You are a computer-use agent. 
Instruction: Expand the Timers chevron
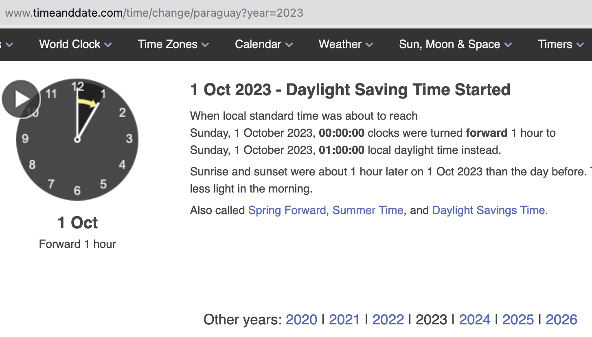[581, 45]
